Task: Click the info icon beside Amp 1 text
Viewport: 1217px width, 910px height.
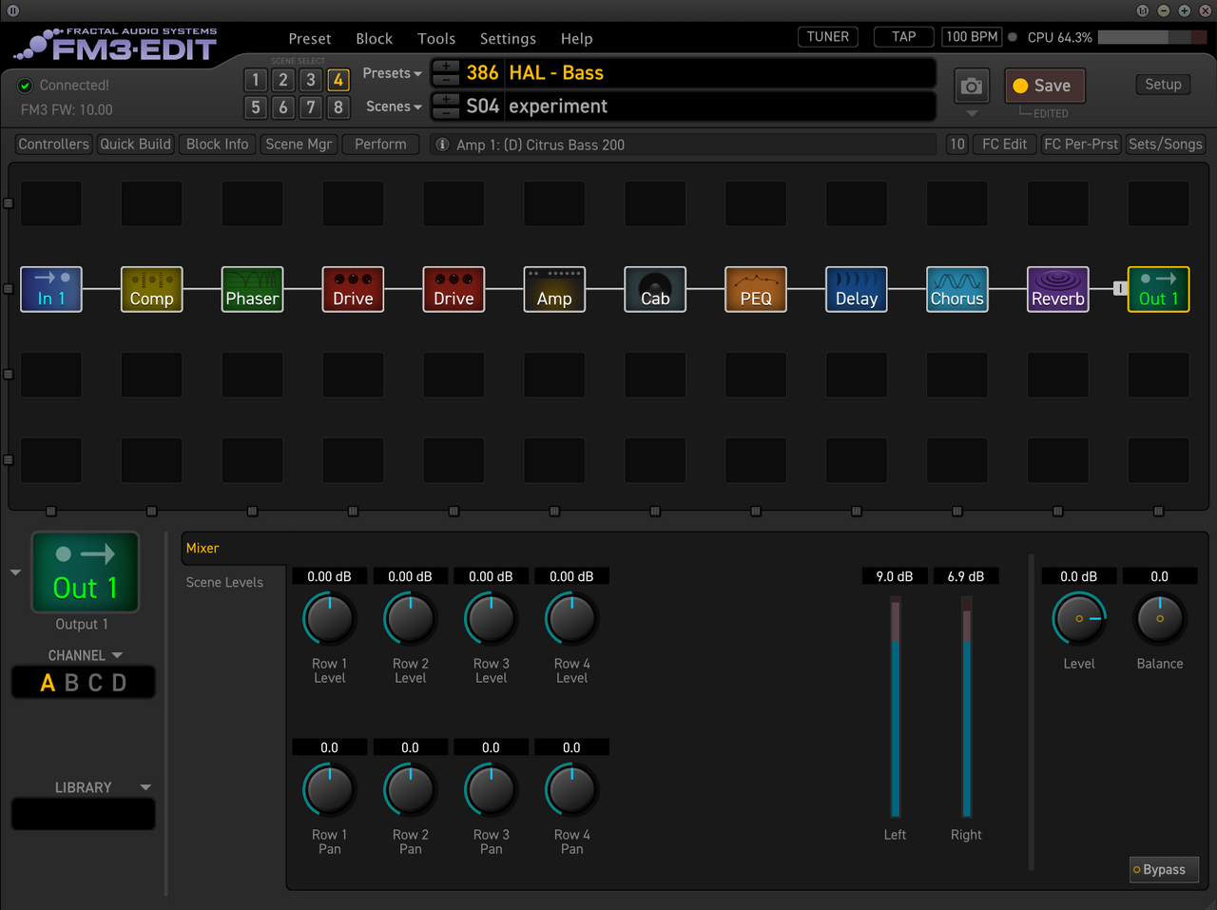Action: click(442, 145)
